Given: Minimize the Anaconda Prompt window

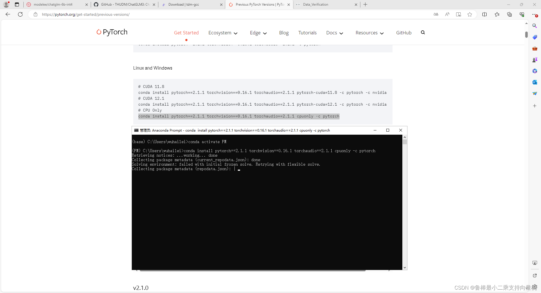Looking at the screenshot, I should click(375, 130).
